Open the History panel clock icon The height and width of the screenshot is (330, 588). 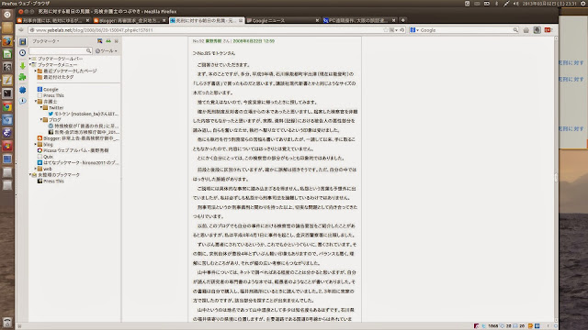[22, 53]
